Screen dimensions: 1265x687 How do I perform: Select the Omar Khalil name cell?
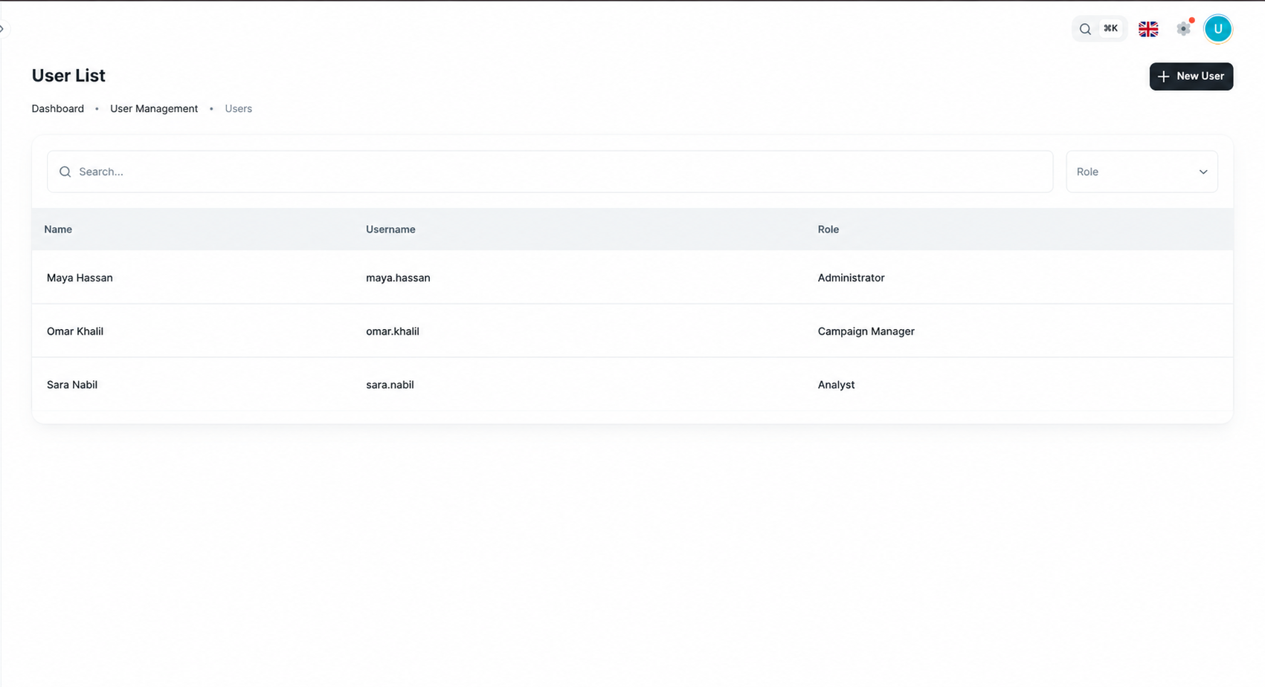tap(75, 331)
